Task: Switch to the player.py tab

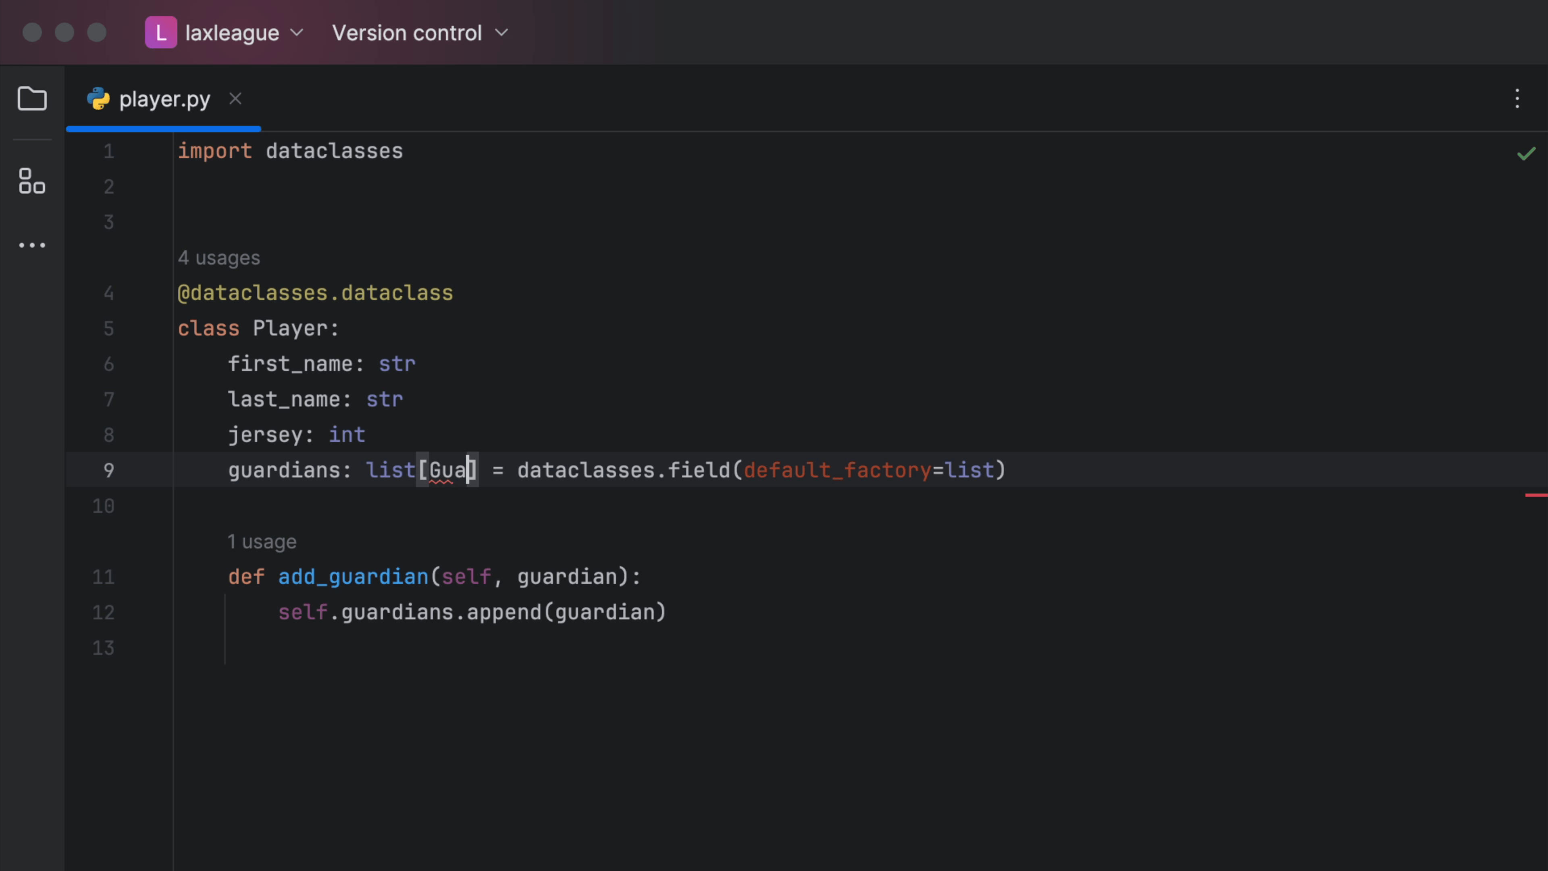Action: tap(164, 98)
